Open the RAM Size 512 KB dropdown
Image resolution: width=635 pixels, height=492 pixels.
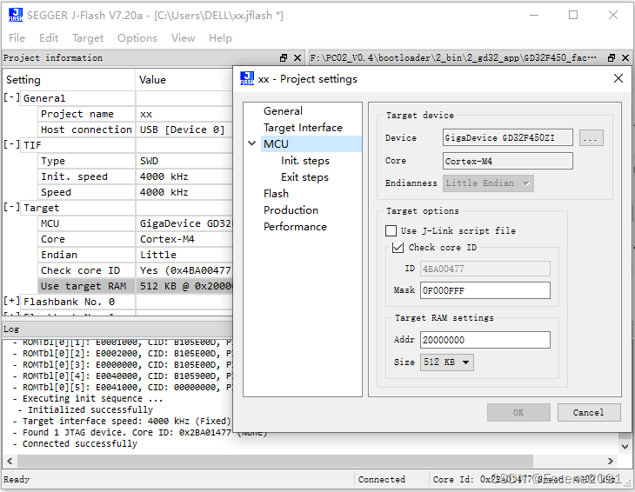tap(447, 362)
